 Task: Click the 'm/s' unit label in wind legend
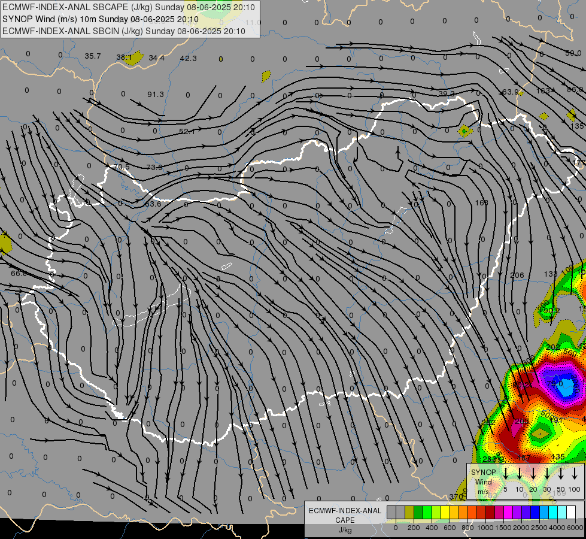point(483,492)
